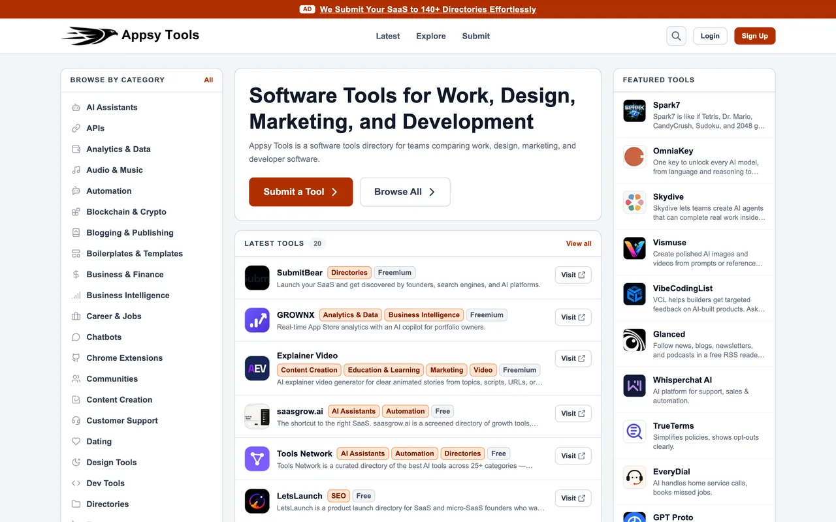Screen dimensions: 836x522
Task: Click Visit button for LetsLaunch
Action: (573, 498)
